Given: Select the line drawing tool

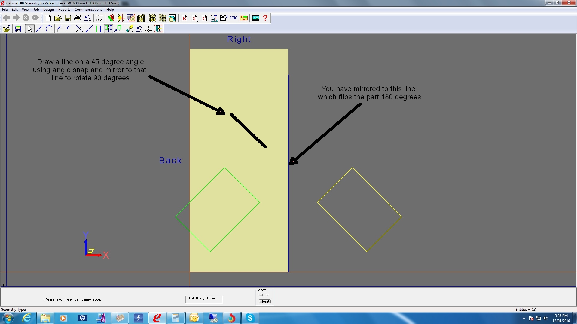Looking at the screenshot, I should (x=39, y=28).
